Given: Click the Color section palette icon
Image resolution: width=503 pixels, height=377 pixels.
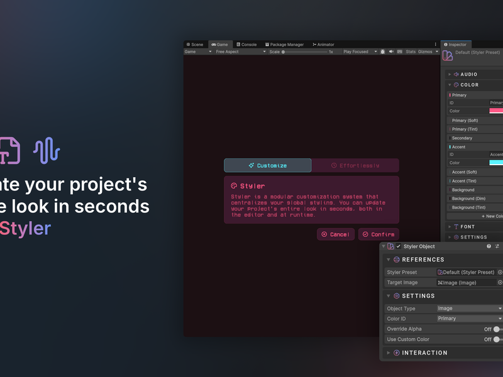Looking at the screenshot, I should click(456, 85).
